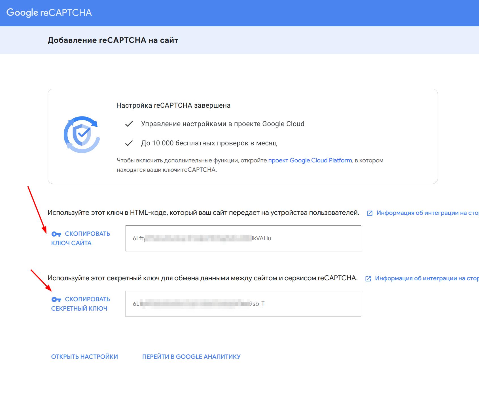Click checkmark beside Google Cloud settings item
This screenshot has width=479, height=420.
pos(129,124)
